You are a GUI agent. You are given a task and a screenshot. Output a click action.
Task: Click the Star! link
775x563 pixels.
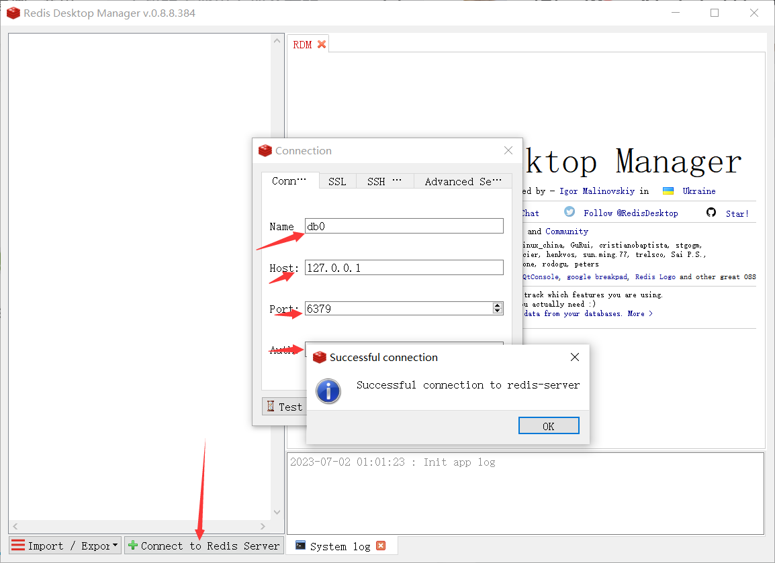[x=737, y=214]
